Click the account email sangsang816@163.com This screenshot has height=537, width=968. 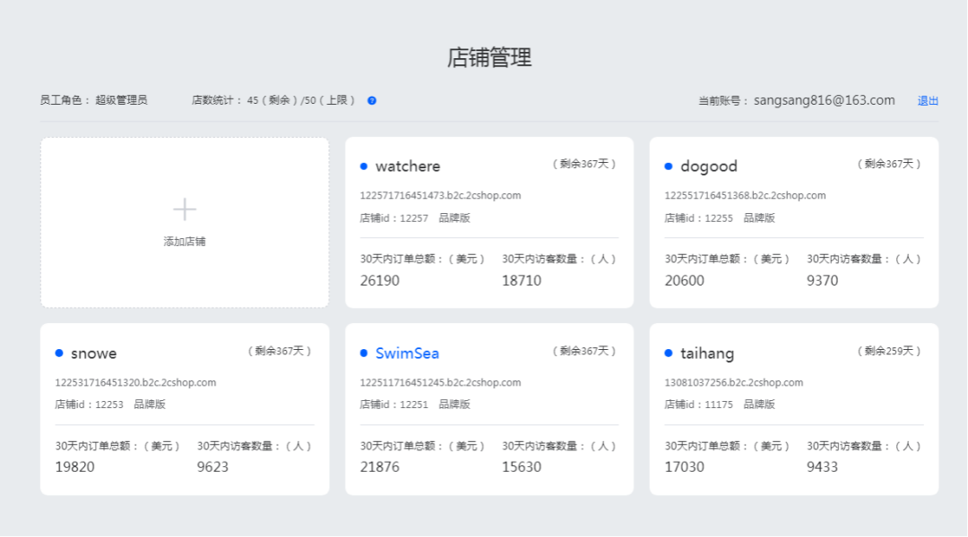click(x=825, y=99)
